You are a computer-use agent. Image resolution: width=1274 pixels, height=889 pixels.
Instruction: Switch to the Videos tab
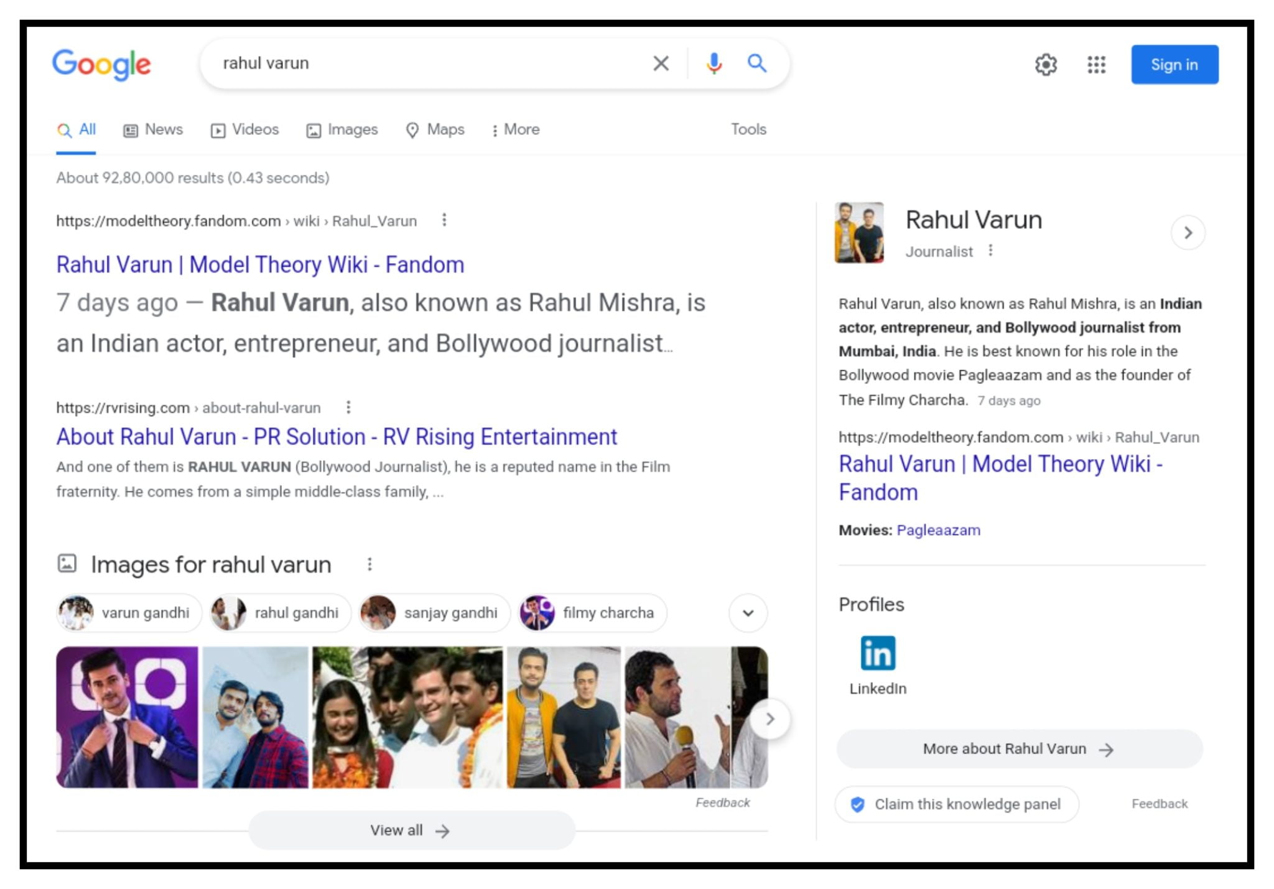[244, 129]
